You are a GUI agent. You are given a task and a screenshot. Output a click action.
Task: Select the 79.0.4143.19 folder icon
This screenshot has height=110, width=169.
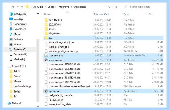[46, 20]
